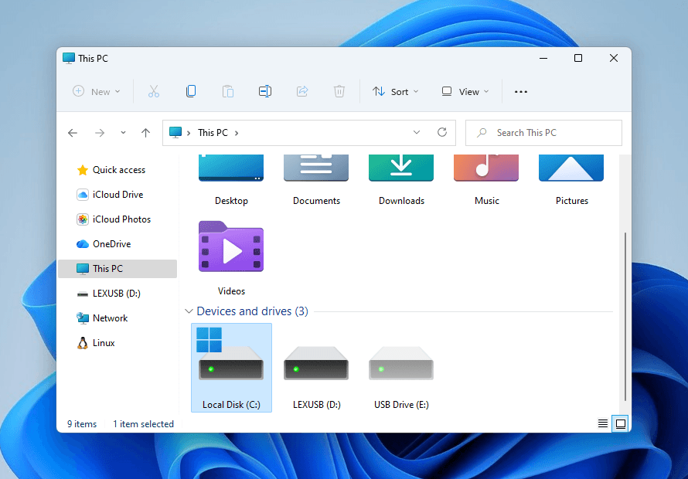Expand chevron after This PC in address bar
The height and width of the screenshot is (479, 688).
(x=237, y=133)
